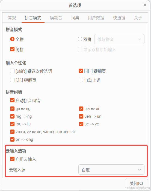Switch to the 常规 tab
Viewport: 151px width, 191px height.
pyautogui.click(x=12, y=18)
